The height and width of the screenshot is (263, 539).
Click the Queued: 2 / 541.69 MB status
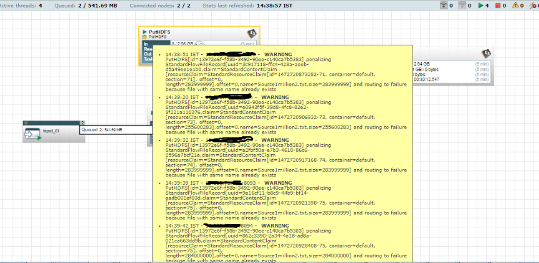point(86,6)
